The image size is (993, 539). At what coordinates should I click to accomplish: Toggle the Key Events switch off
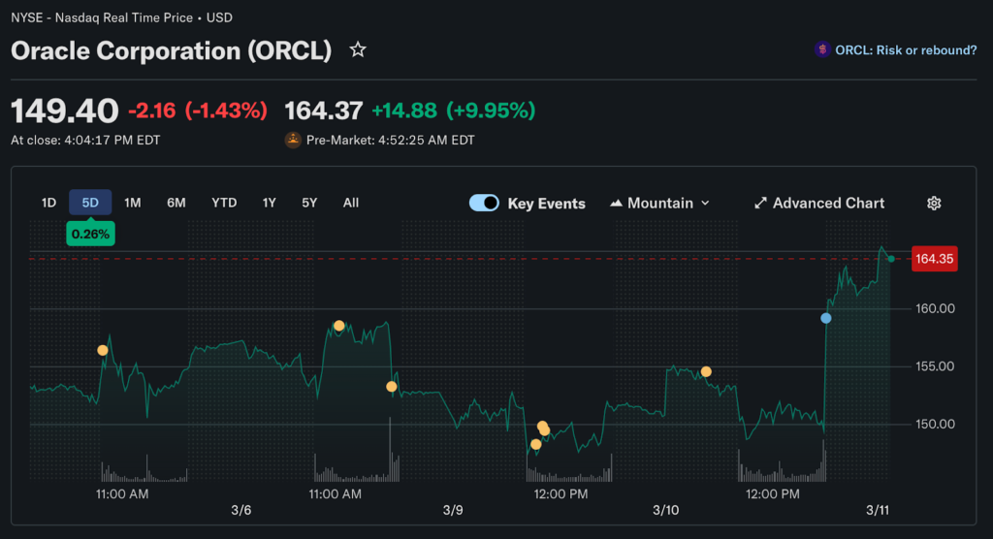click(x=484, y=203)
